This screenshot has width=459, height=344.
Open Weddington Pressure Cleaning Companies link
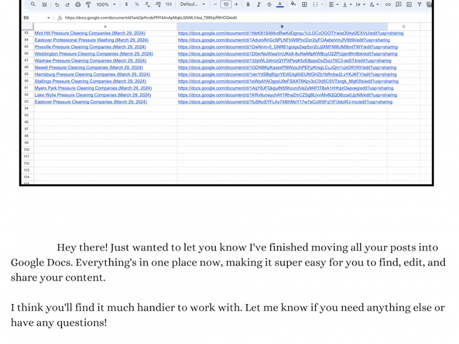pyautogui.click(x=94, y=54)
